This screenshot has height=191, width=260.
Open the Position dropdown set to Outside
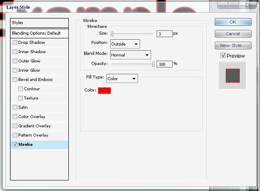coord(125,44)
